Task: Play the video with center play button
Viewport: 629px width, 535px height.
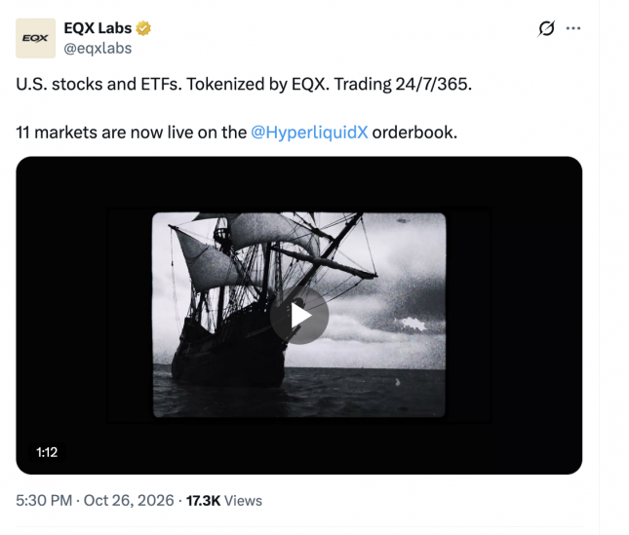Action: click(299, 316)
